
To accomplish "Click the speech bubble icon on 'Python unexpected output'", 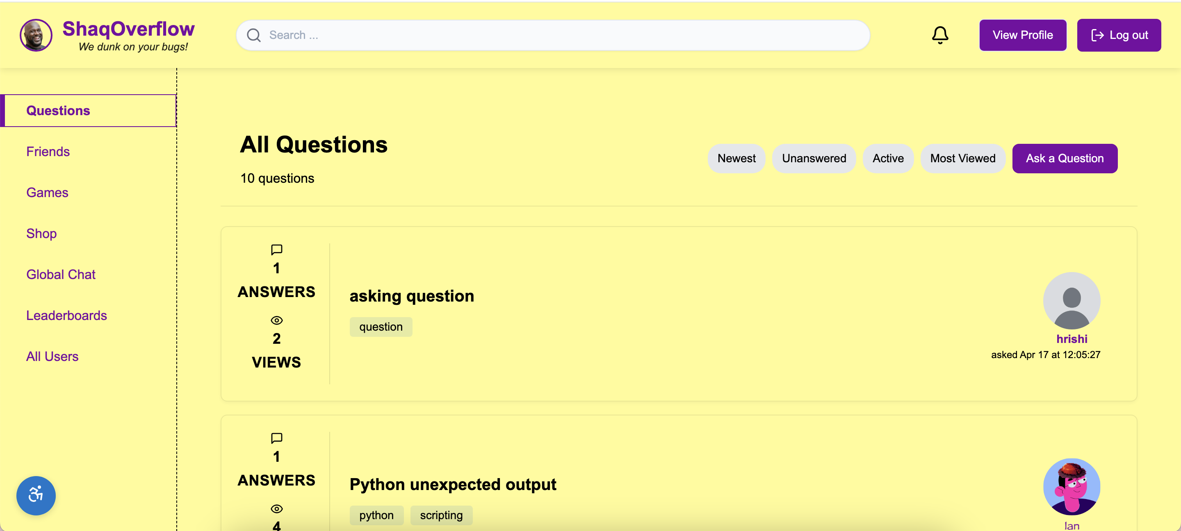I will point(276,438).
